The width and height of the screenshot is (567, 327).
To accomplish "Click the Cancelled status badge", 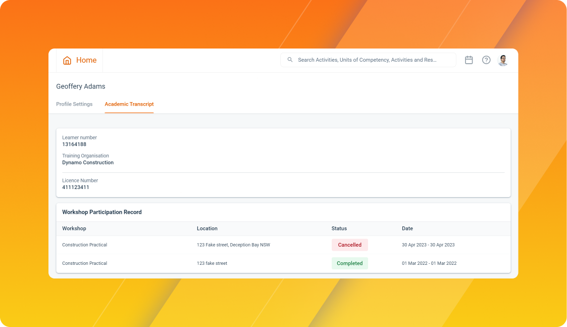I will tap(350, 245).
